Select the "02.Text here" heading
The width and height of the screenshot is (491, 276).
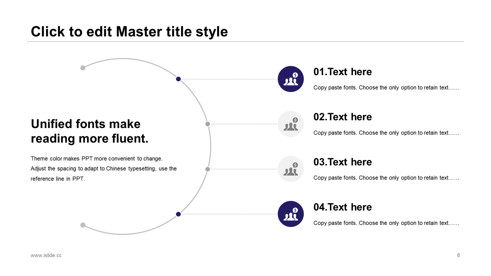pyautogui.click(x=343, y=117)
